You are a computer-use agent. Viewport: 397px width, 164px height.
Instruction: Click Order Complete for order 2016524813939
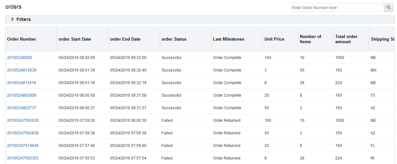227,70
